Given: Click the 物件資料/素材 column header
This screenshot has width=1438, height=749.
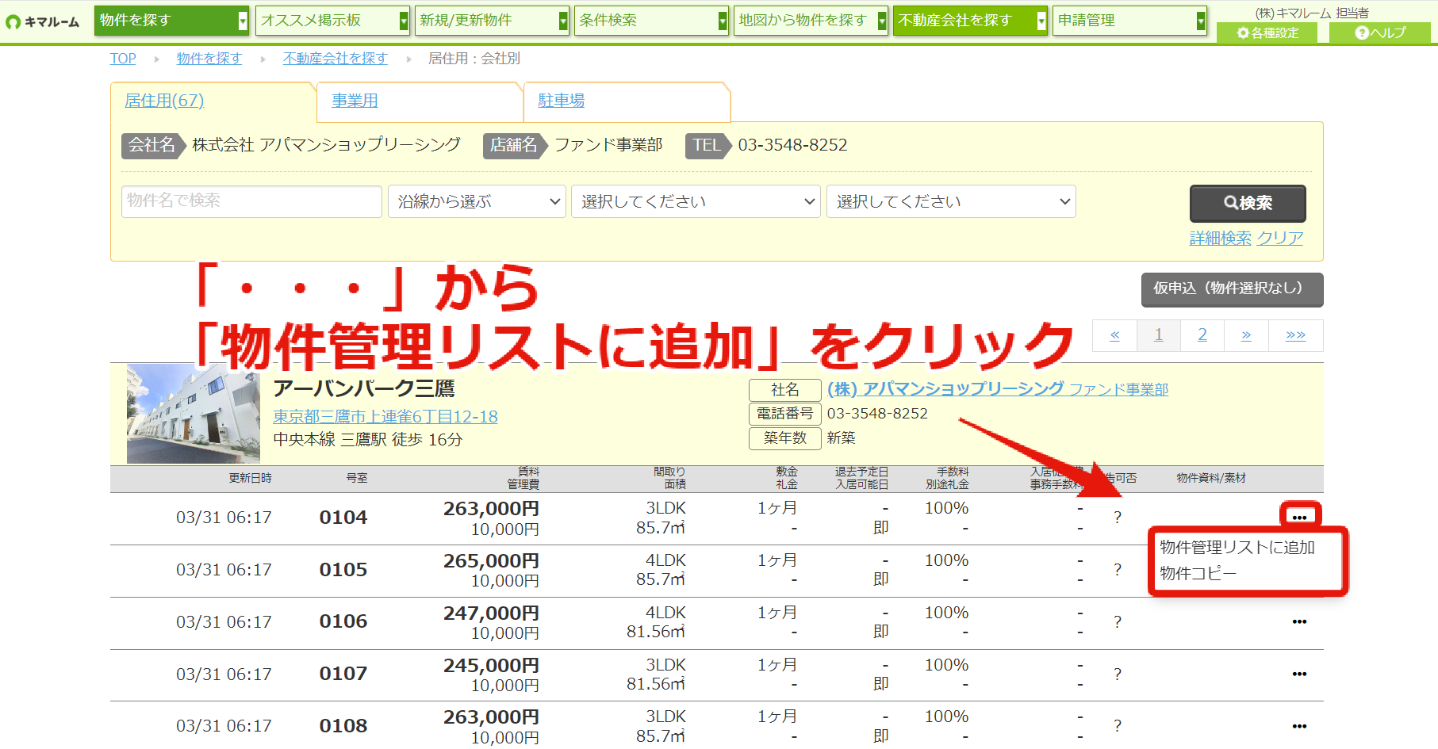Looking at the screenshot, I should point(1211,478).
